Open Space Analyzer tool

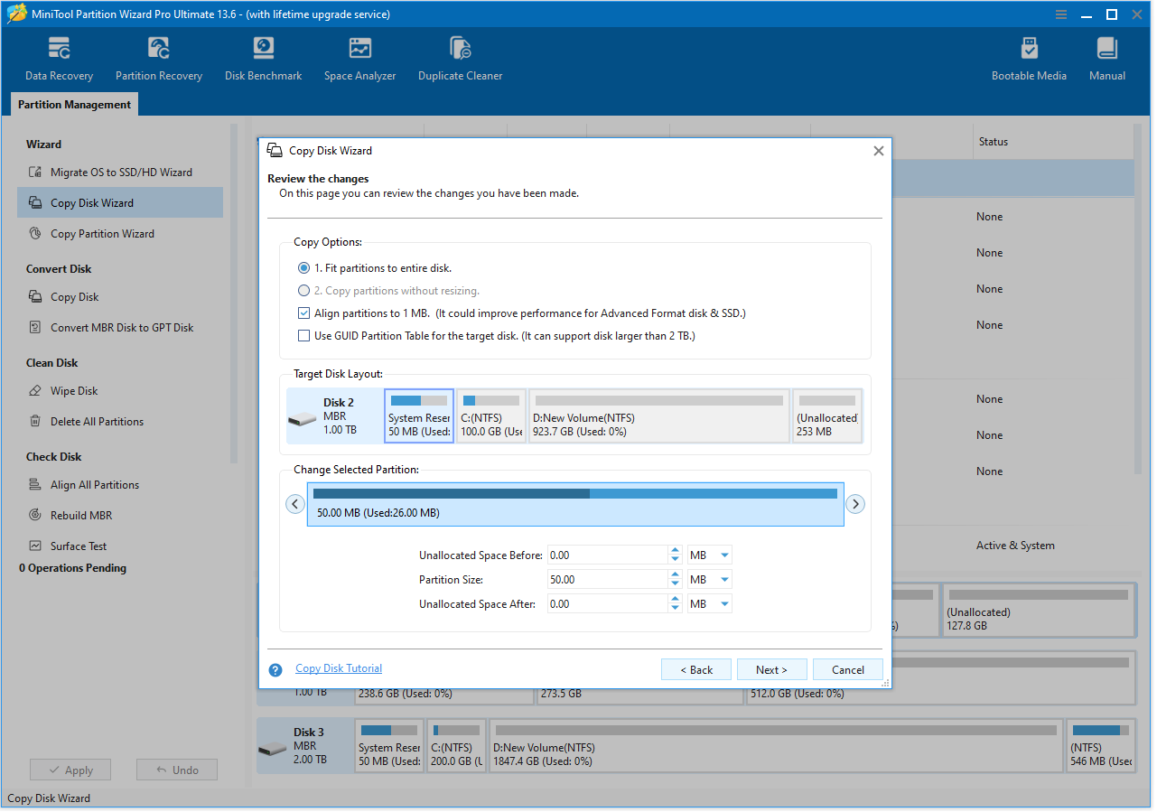pyautogui.click(x=359, y=60)
